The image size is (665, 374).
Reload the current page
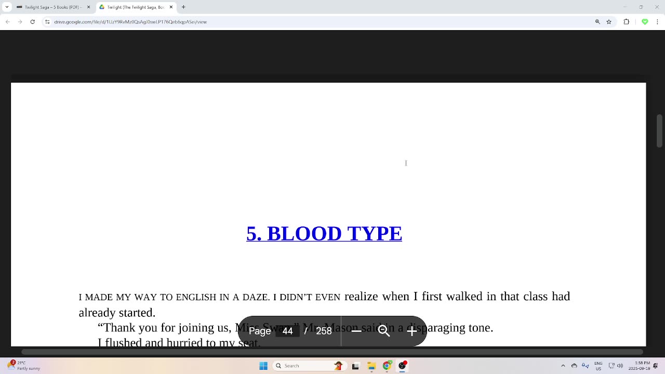pos(33,22)
